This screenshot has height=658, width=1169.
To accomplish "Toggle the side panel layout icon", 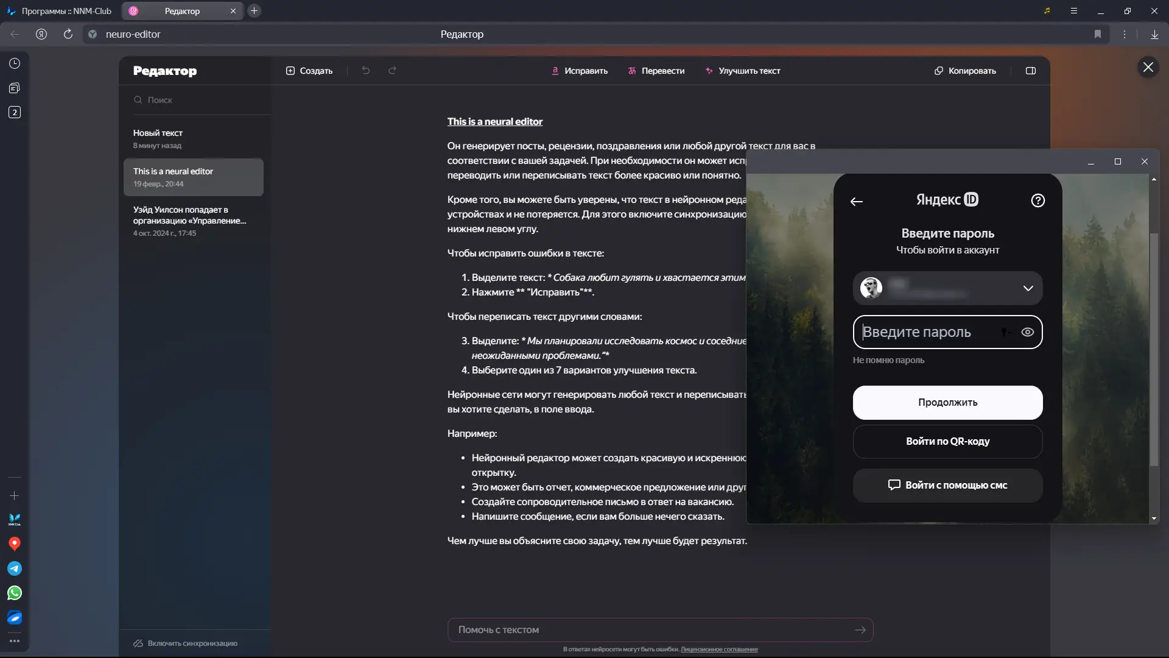I will point(1031,71).
